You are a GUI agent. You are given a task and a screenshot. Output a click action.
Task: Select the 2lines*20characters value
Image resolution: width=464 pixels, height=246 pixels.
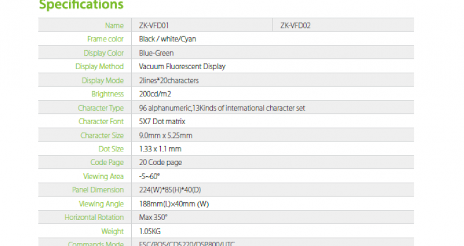click(169, 80)
